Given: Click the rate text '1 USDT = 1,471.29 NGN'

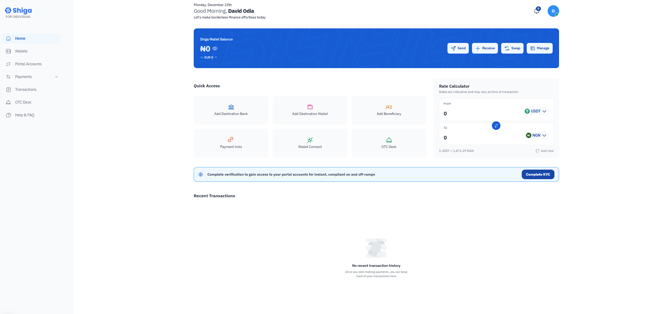Looking at the screenshot, I should (456, 151).
